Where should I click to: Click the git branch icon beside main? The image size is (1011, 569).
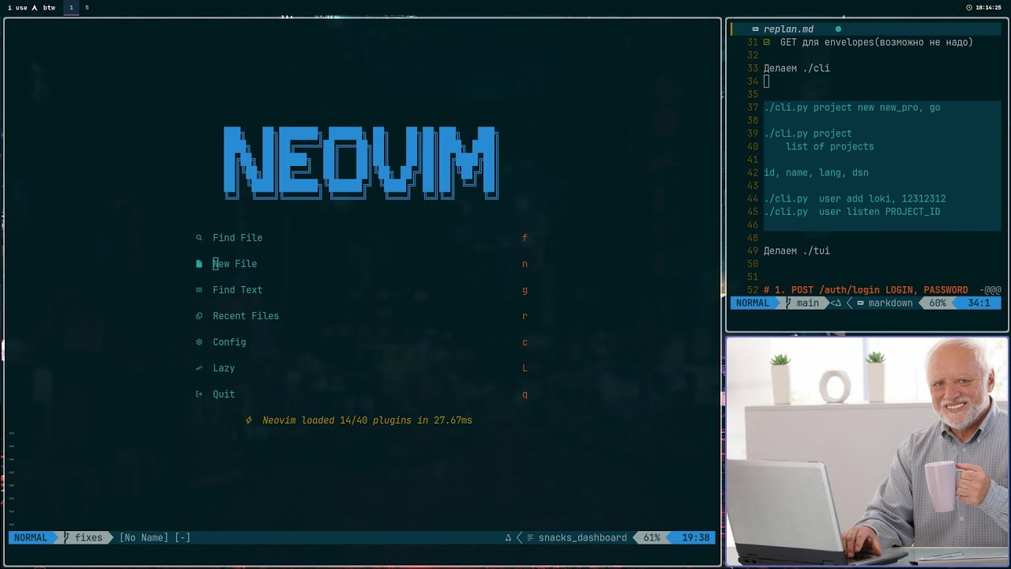788,303
